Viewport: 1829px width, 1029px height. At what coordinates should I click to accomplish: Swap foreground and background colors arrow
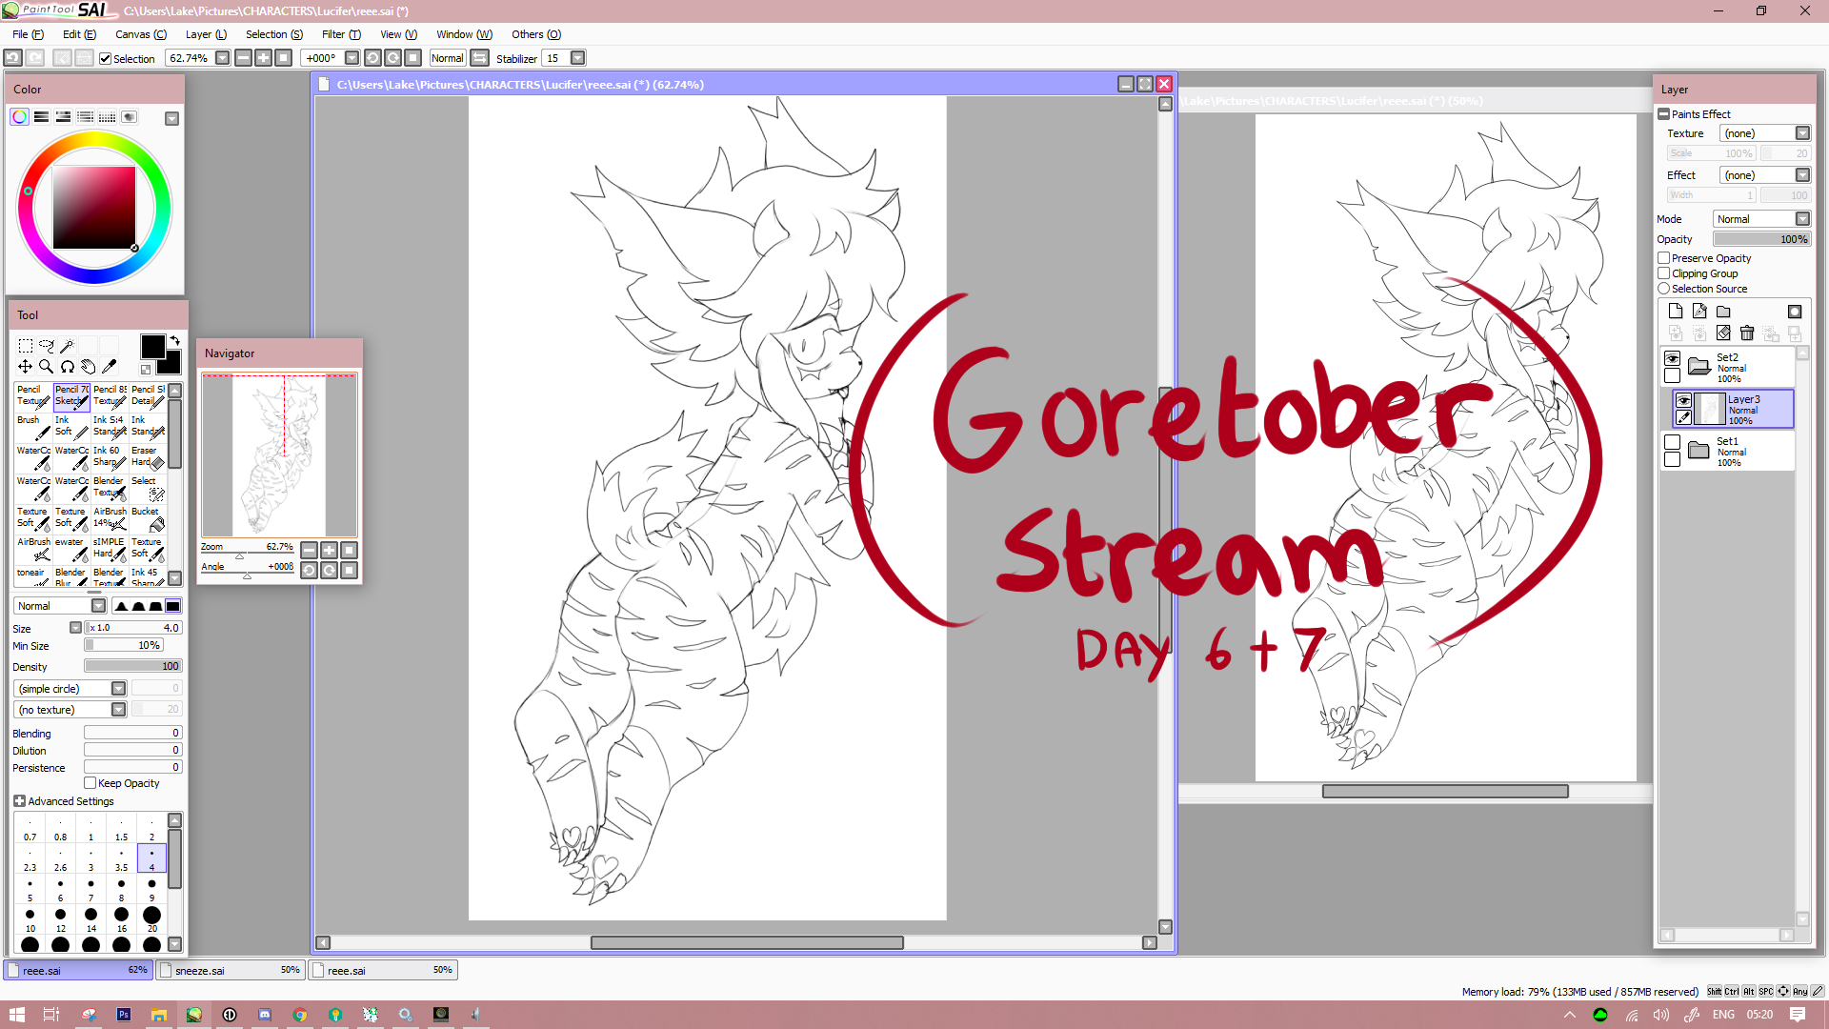(x=175, y=340)
